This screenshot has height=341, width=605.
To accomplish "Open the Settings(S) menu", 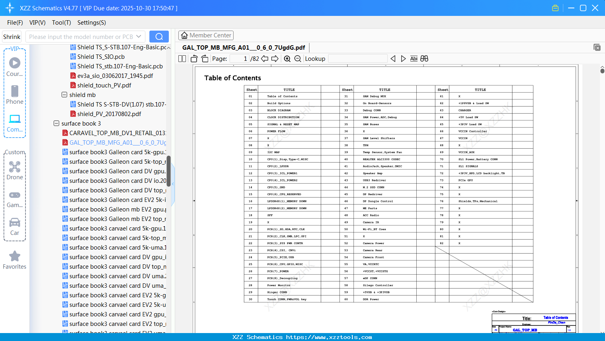I will [92, 23].
